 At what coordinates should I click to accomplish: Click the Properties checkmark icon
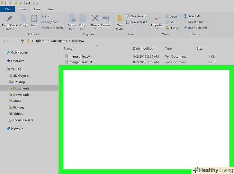pyautogui.click(x=157, y=19)
